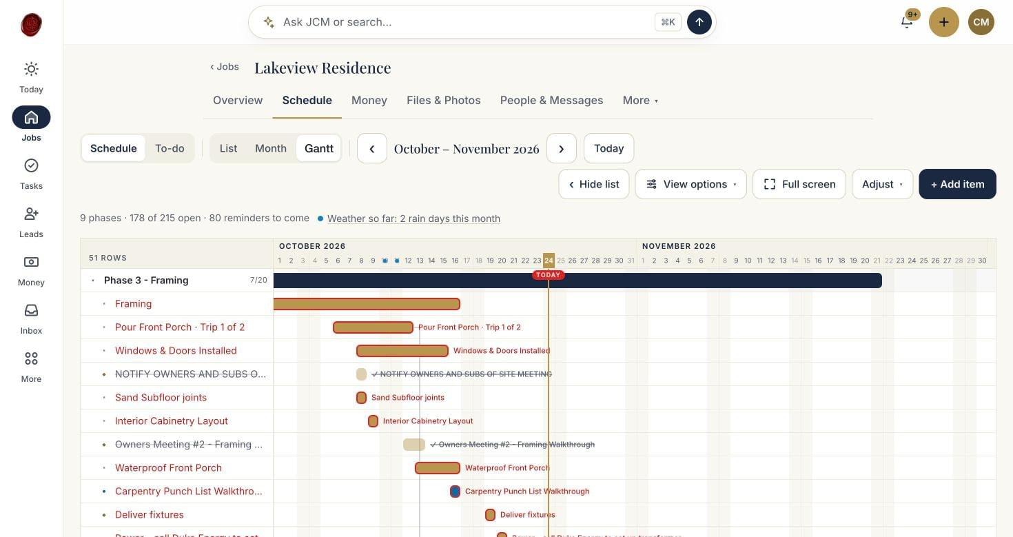Go to next date range arrow
Image resolution: width=1013 pixels, height=537 pixels.
click(x=562, y=148)
